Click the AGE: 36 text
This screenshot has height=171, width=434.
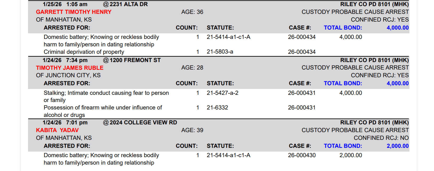point(192,12)
